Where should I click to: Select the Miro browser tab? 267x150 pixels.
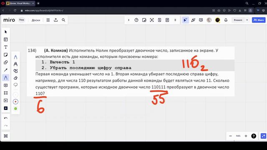pos(20,3)
